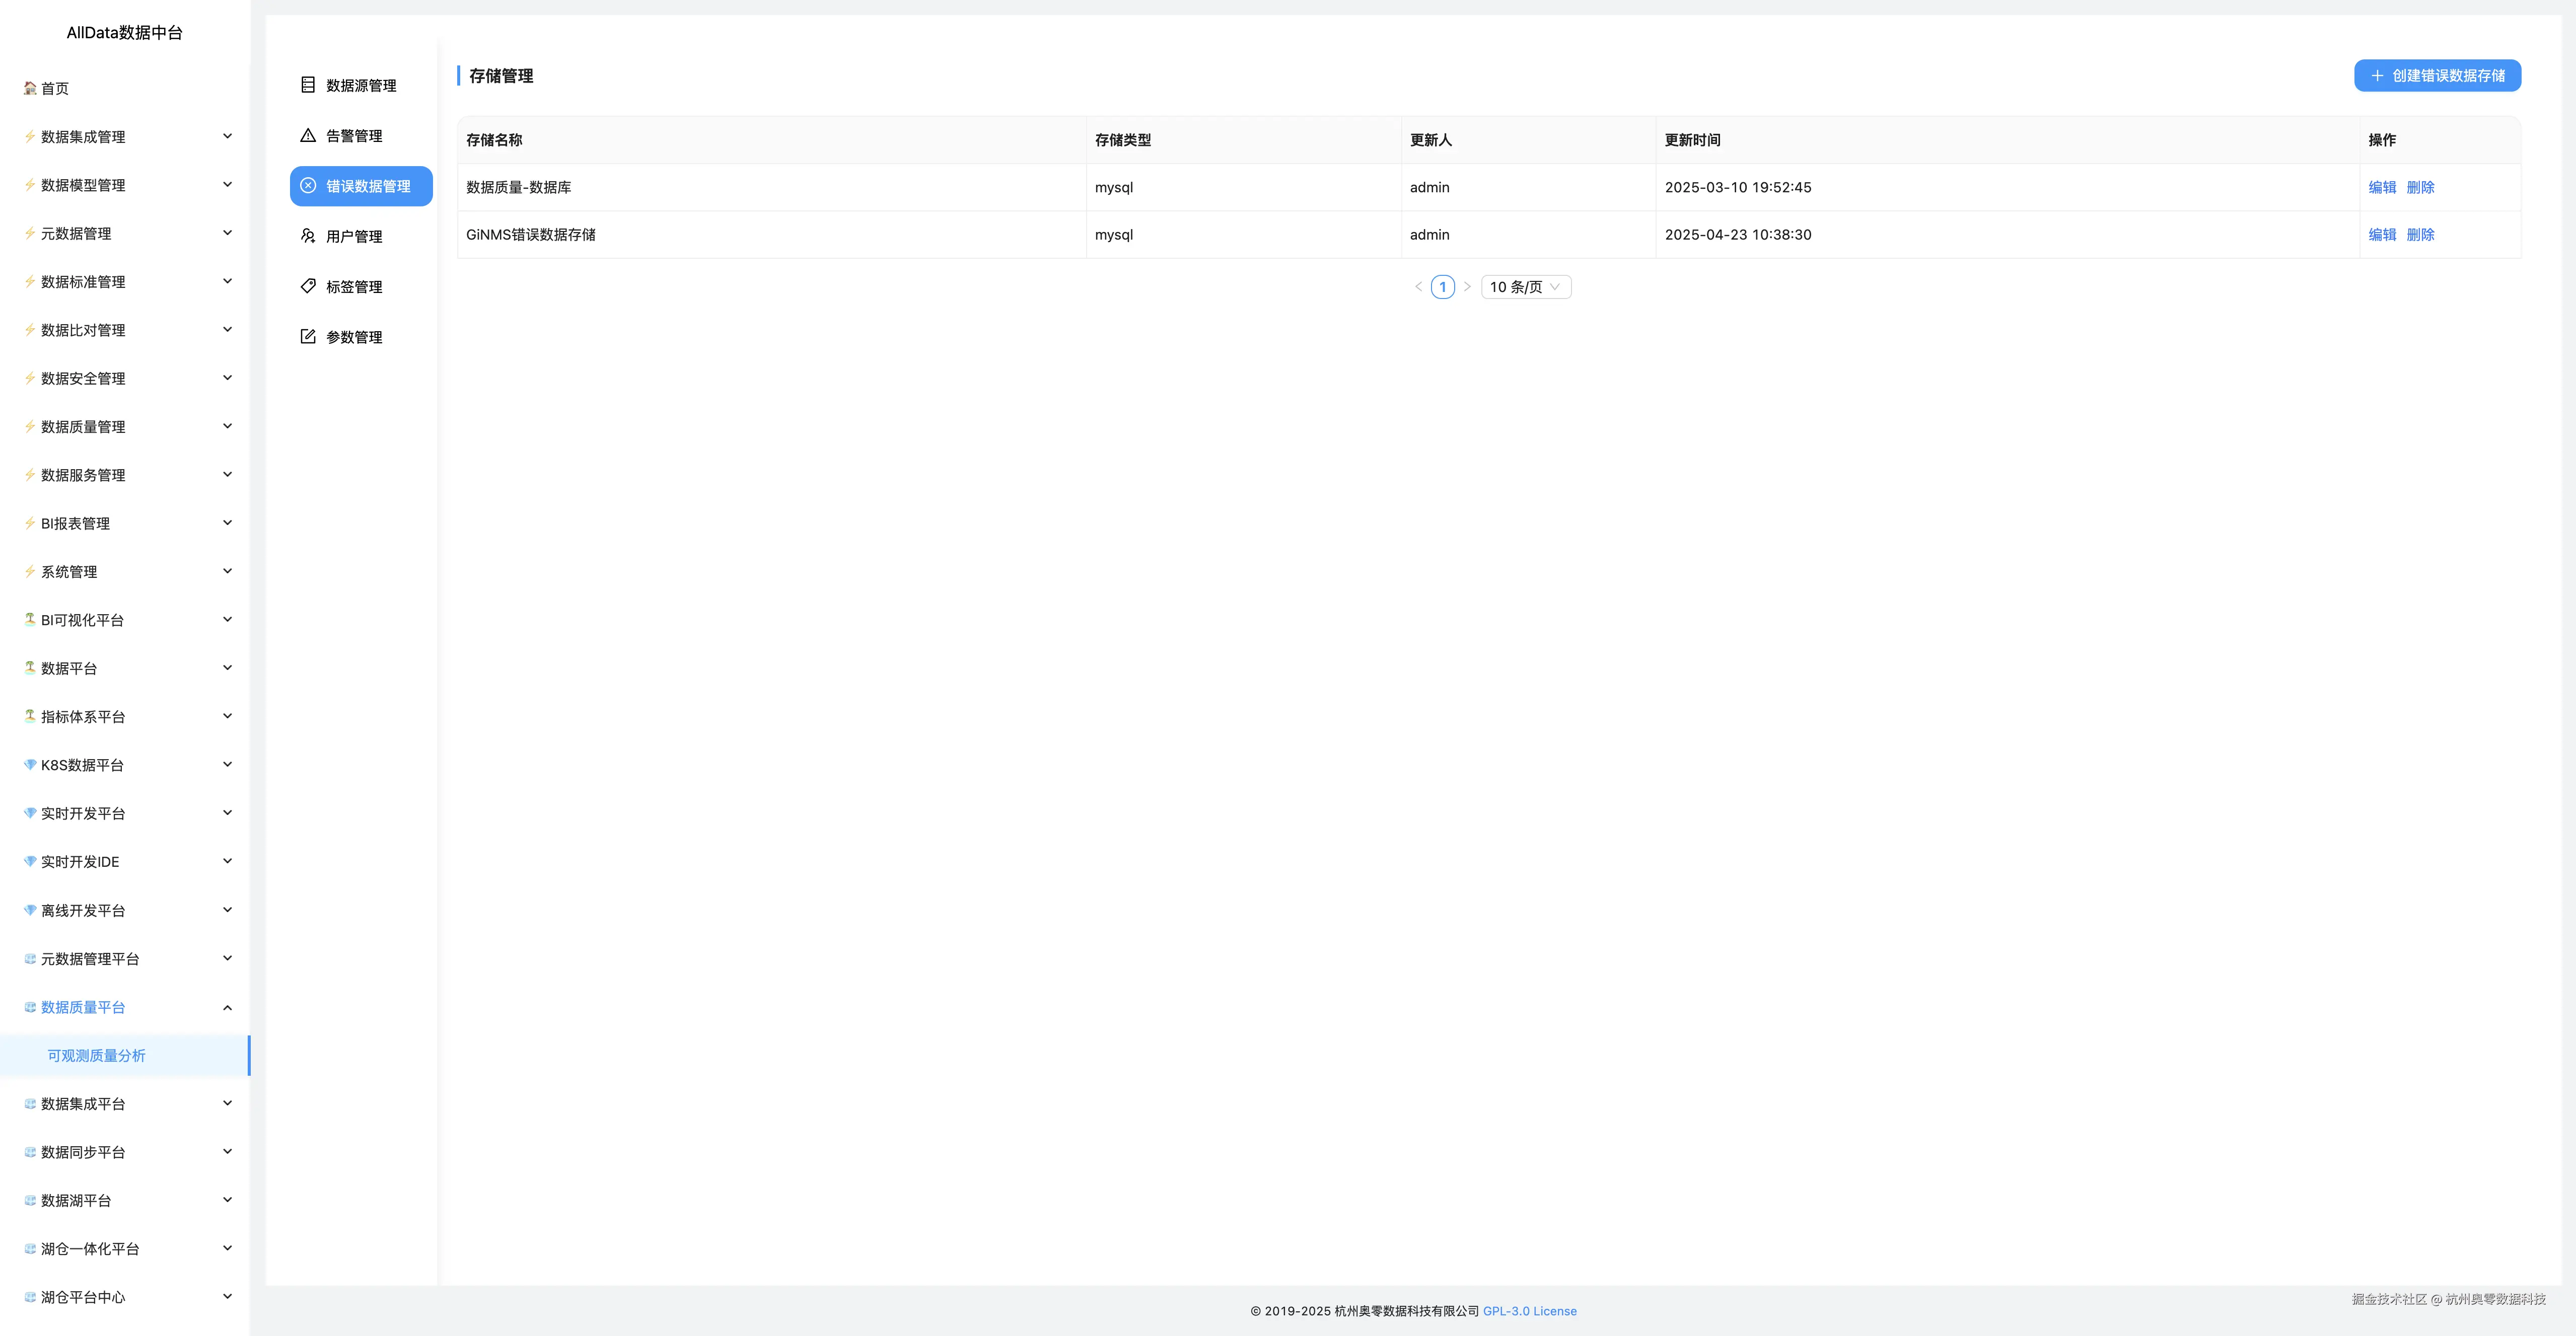Click the plus icon in the create storage button
The width and height of the screenshot is (2576, 1336).
click(x=2377, y=76)
